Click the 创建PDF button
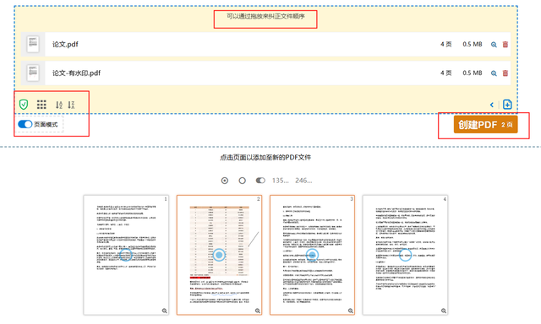 click(x=485, y=125)
